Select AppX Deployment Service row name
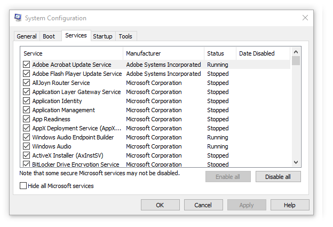This screenshot has width=333, height=227. pos(77,128)
